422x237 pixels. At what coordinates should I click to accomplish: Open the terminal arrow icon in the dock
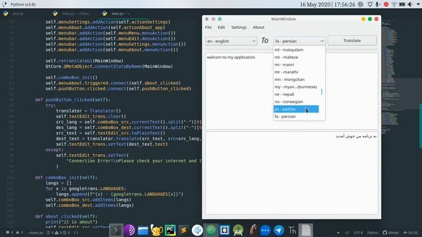coord(116,230)
